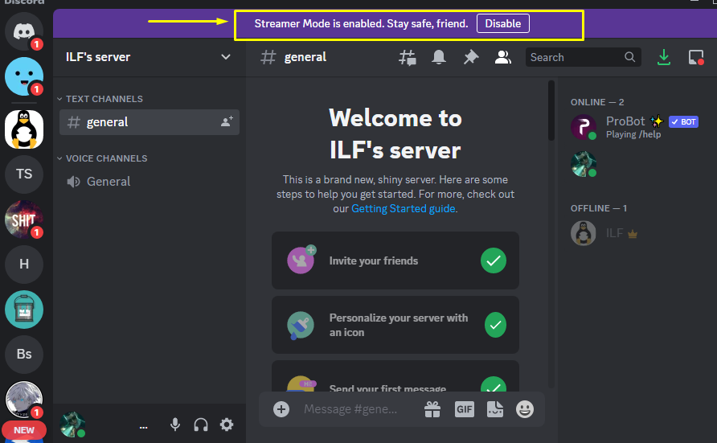This screenshot has width=717, height=443.
Task: Click the ProBot BOT tag
Action: [683, 121]
